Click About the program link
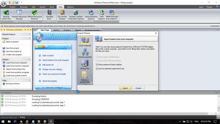Screen dimensions: 220x124 pos(49,81)
